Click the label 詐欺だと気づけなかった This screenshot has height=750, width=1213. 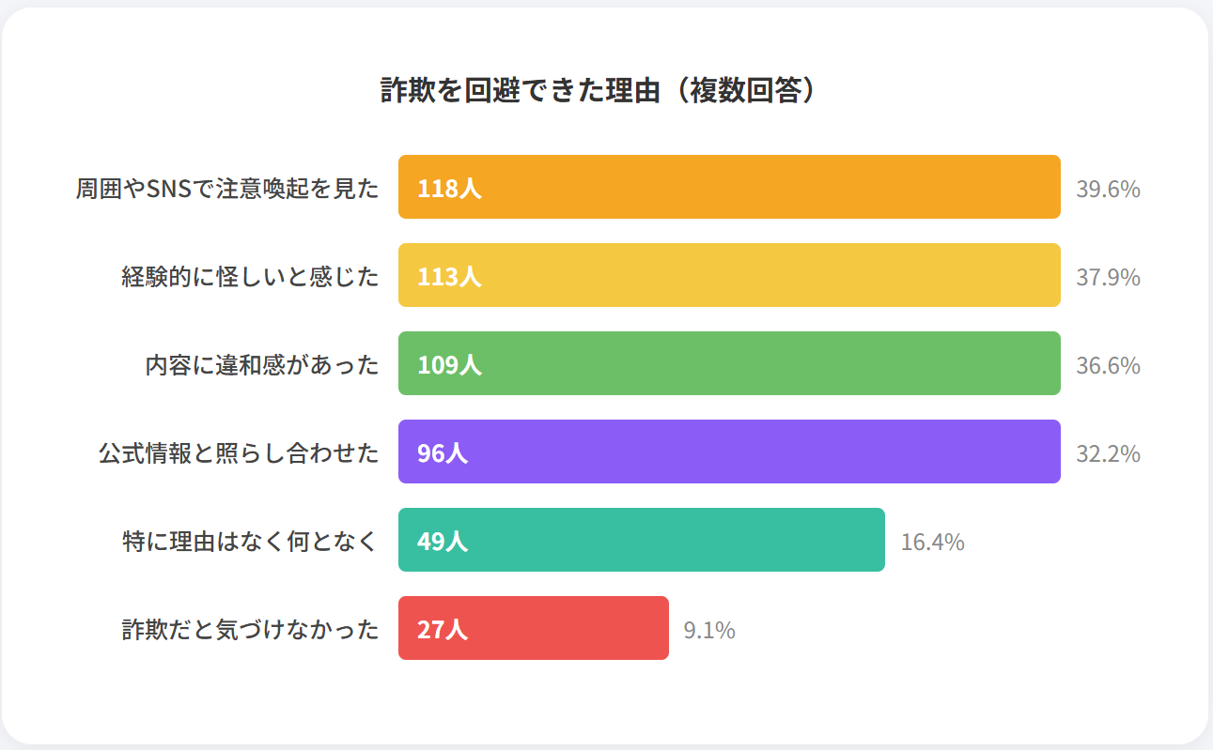[250, 630]
